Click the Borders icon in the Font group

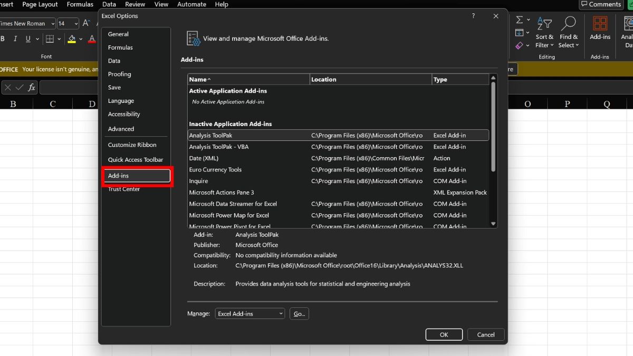50,39
